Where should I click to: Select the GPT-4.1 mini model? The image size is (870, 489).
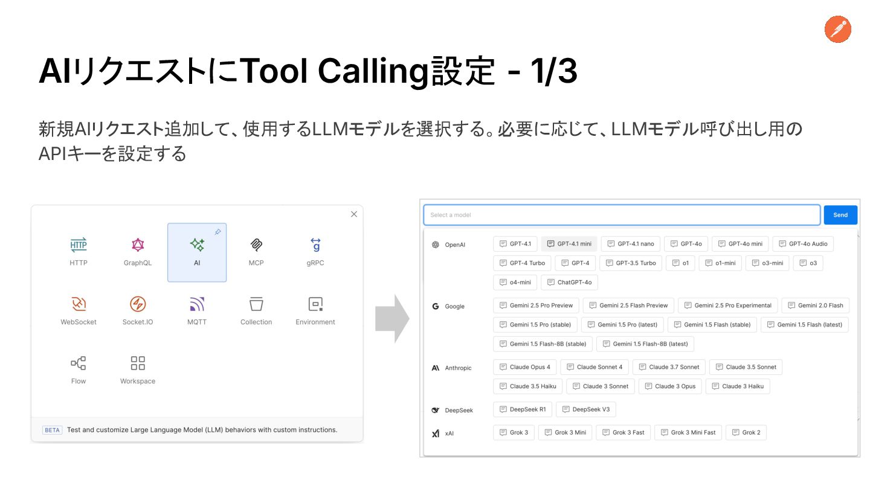click(569, 244)
